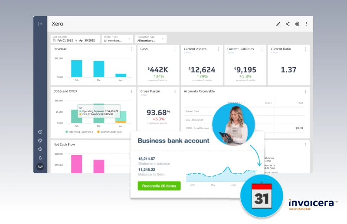Open the Vendor Name dropdown
The image size is (347, 224).
(x=117, y=39)
